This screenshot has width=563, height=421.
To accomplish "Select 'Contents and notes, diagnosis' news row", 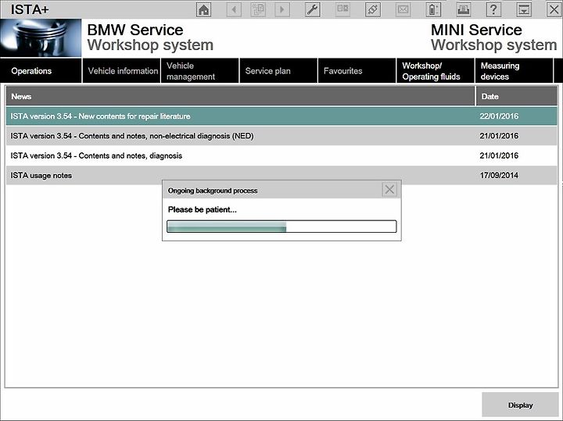I will [281, 155].
